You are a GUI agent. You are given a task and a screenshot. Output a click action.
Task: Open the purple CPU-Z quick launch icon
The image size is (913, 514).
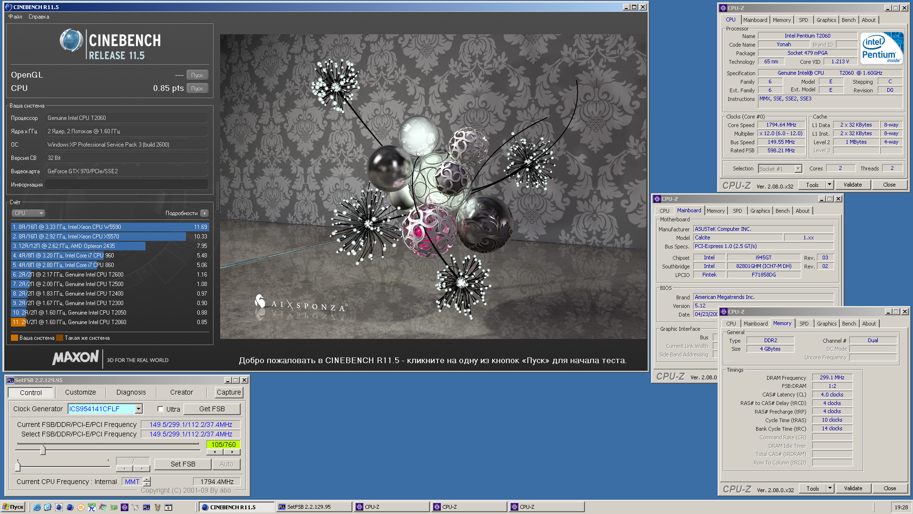[x=125, y=507]
